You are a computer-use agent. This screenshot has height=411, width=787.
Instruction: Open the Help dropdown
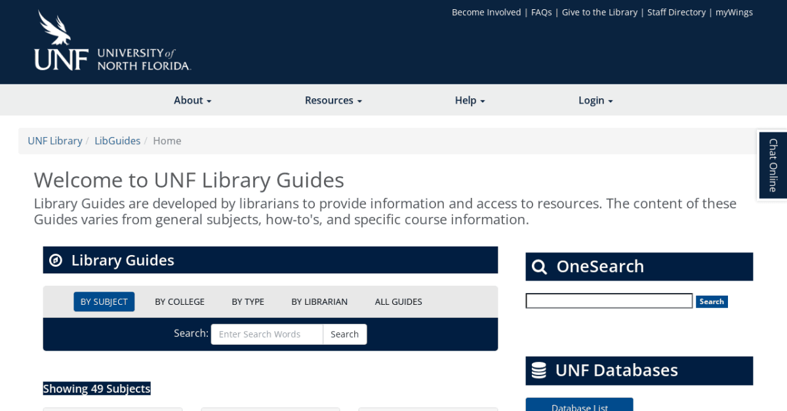470,100
